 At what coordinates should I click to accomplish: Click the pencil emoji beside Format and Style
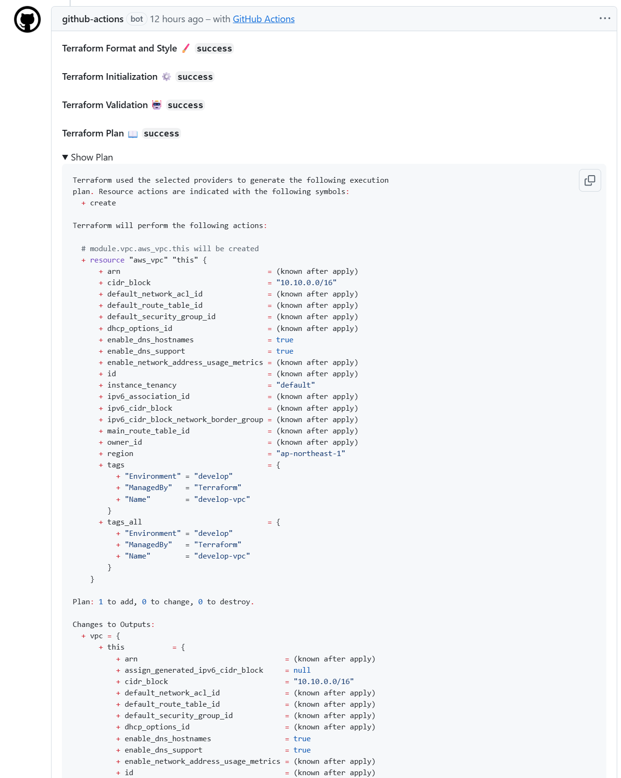click(186, 48)
